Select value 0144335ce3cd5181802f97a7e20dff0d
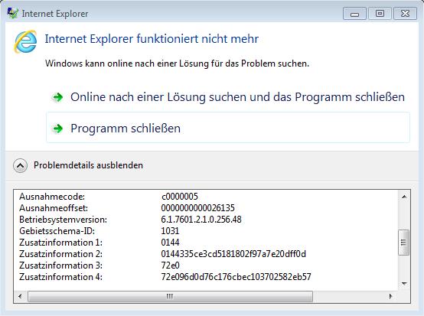This screenshot has height=316, width=424. [x=233, y=254]
